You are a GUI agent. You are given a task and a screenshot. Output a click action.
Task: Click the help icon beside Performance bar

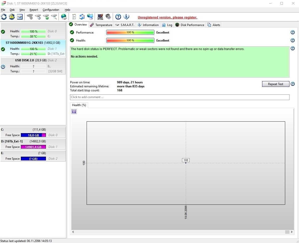(x=293, y=32)
